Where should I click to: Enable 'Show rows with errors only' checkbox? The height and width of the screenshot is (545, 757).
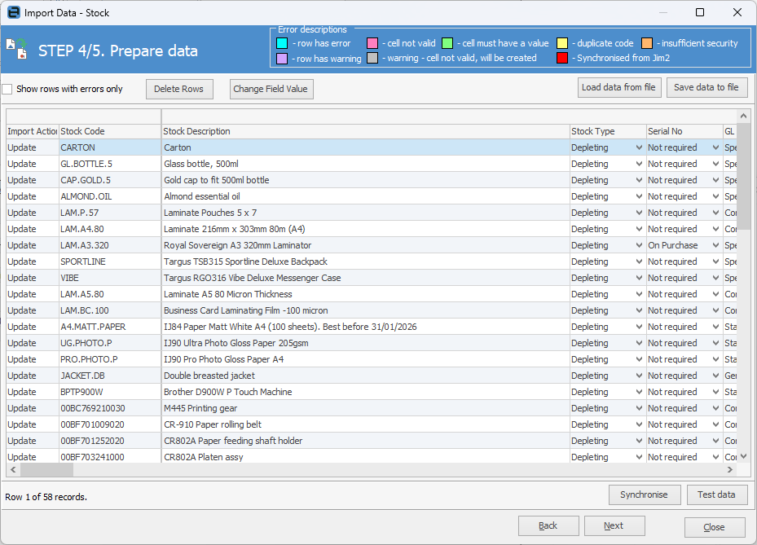[7, 89]
